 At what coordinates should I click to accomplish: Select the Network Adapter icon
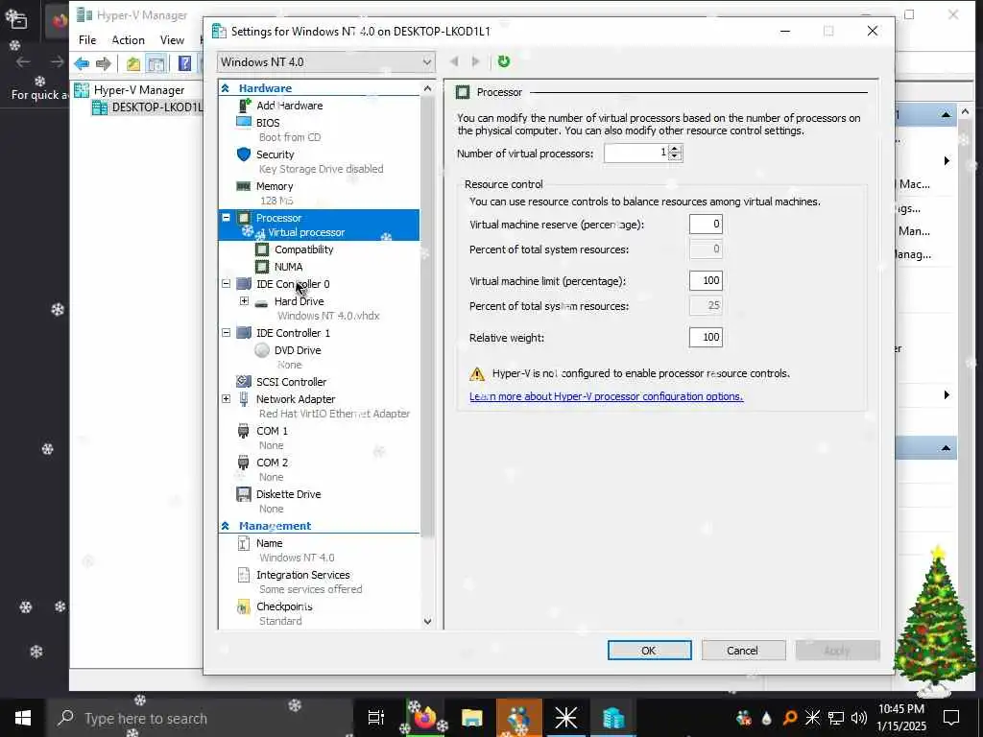coord(244,398)
